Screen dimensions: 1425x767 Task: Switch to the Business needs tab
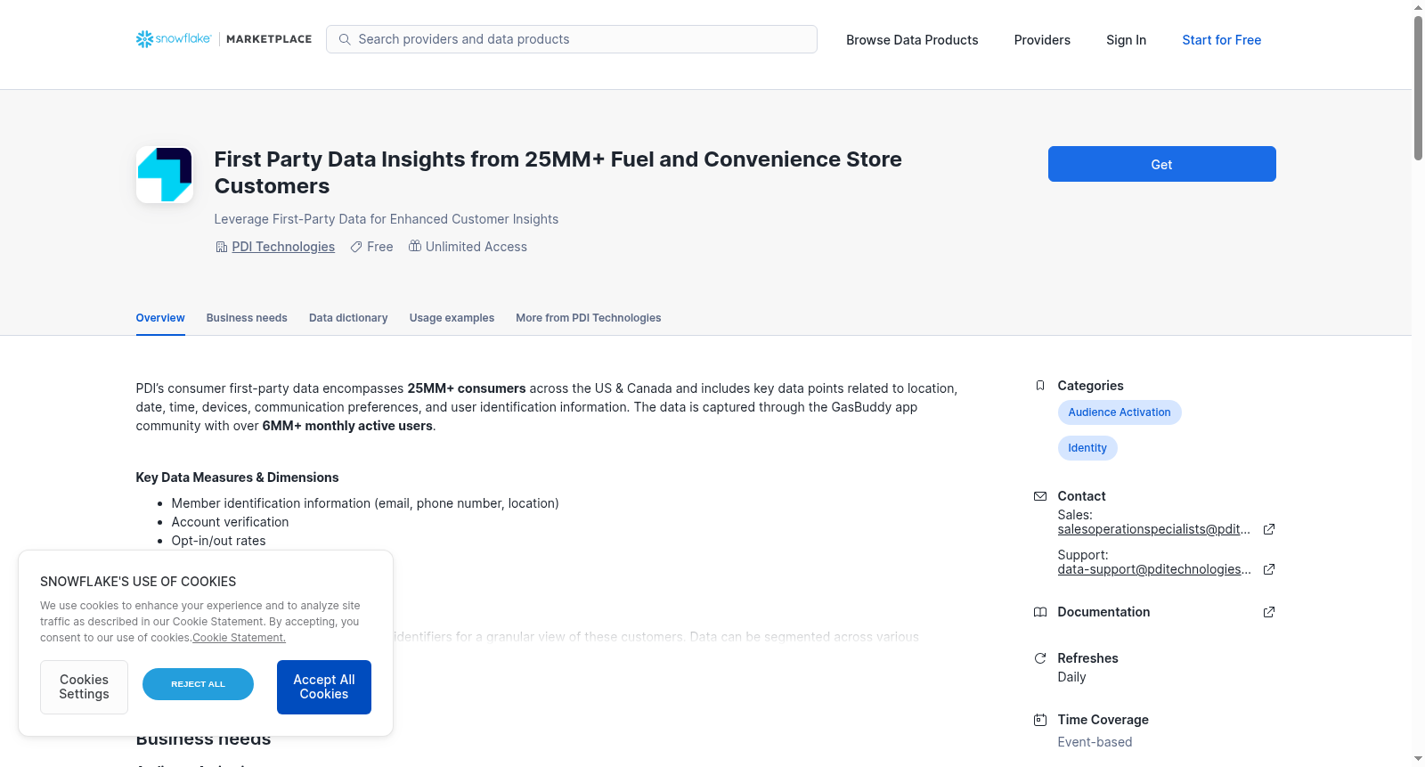(x=247, y=318)
